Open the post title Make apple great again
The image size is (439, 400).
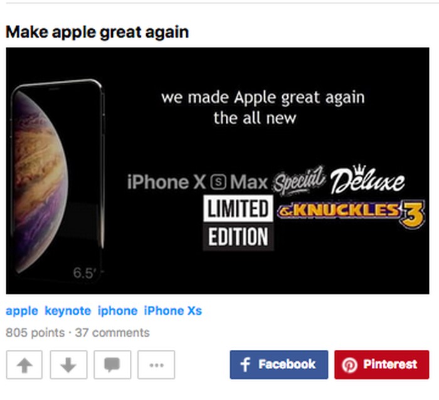(x=97, y=33)
